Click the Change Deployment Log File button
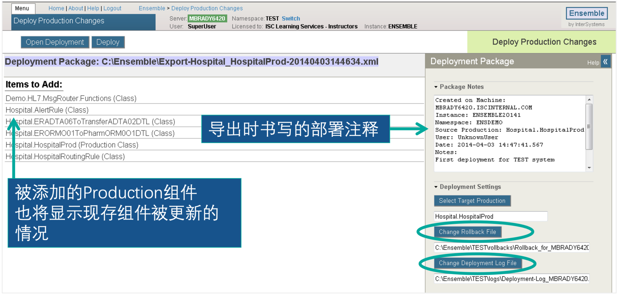This screenshot has width=617, height=294. tap(477, 263)
